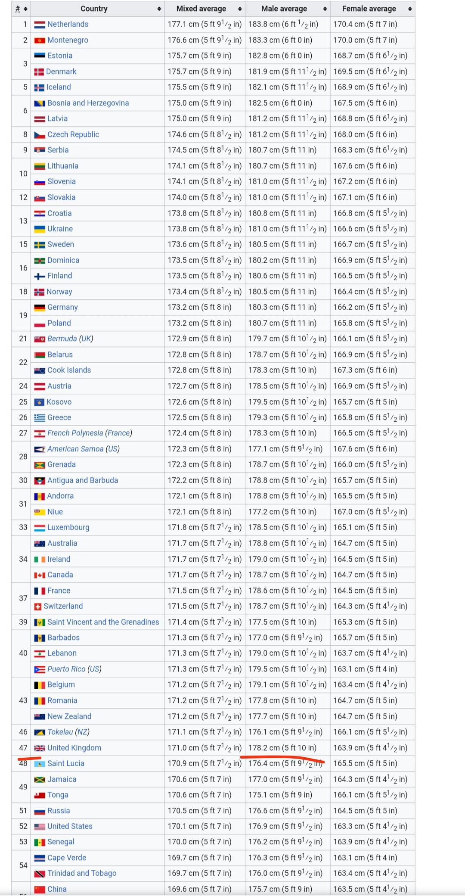Click the United Kingdom flag icon

(40, 748)
